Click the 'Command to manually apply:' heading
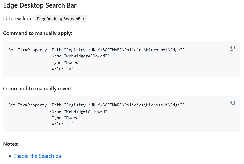The image size is (244, 164). click(x=37, y=33)
